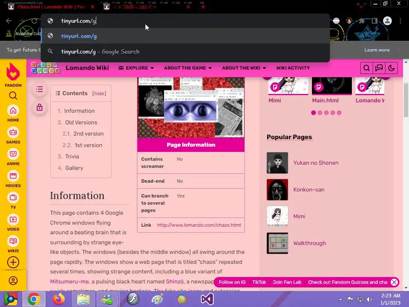Select the tinyurl.com/g URL suggestion
This screenshot has height=307, width=409.
click(185, 36)
